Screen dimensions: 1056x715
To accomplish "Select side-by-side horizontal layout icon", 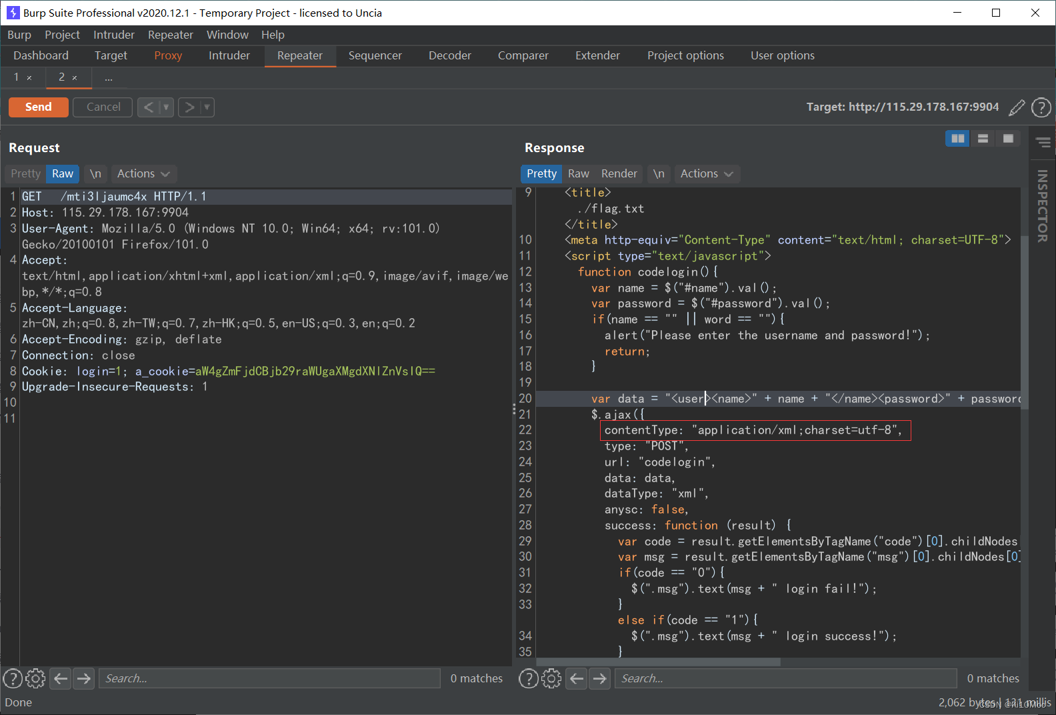I will [958, 138].
